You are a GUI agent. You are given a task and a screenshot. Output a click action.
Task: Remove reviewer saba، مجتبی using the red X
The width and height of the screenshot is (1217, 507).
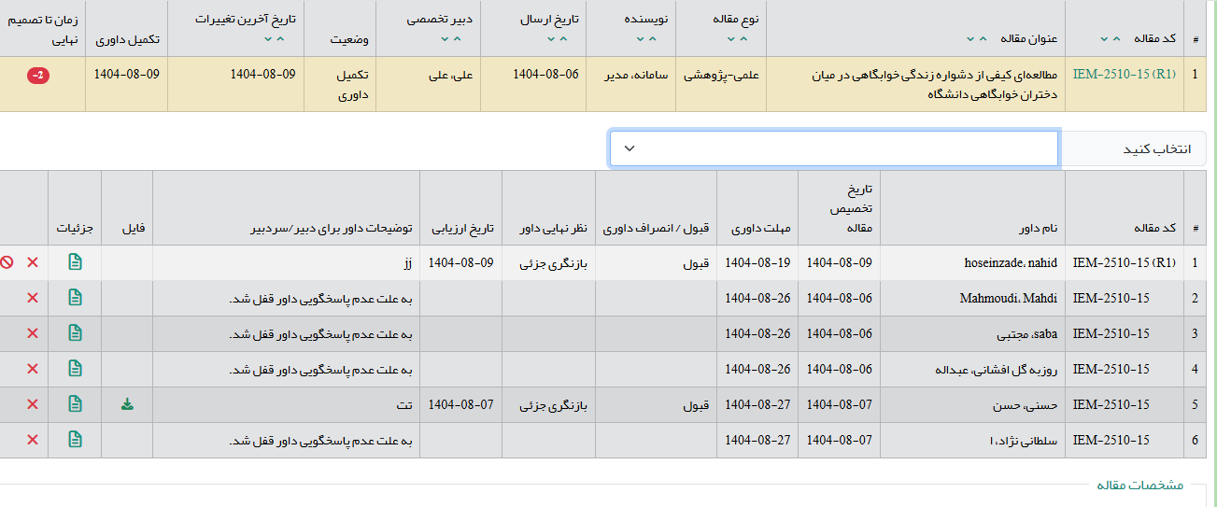point(33,333)
